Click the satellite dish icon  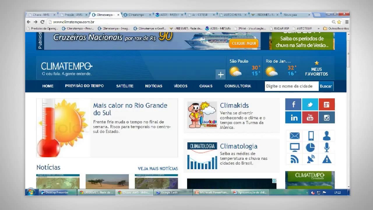click(x=311, y=159)
